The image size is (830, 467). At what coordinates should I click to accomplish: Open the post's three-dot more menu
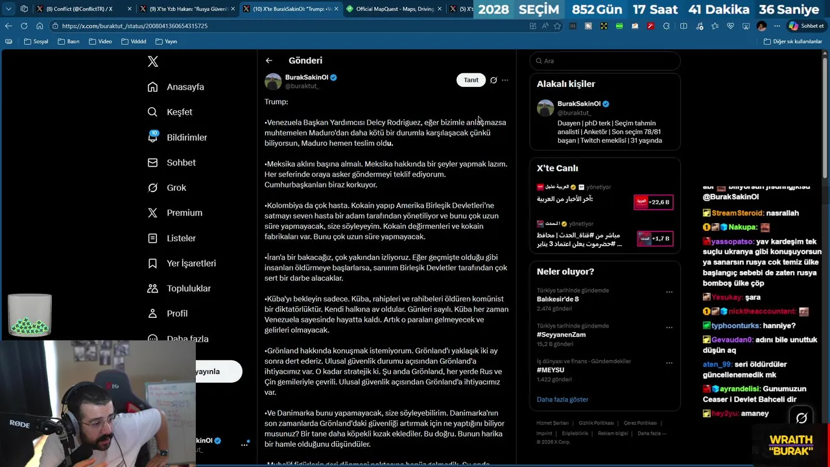(x=505, y=80)
